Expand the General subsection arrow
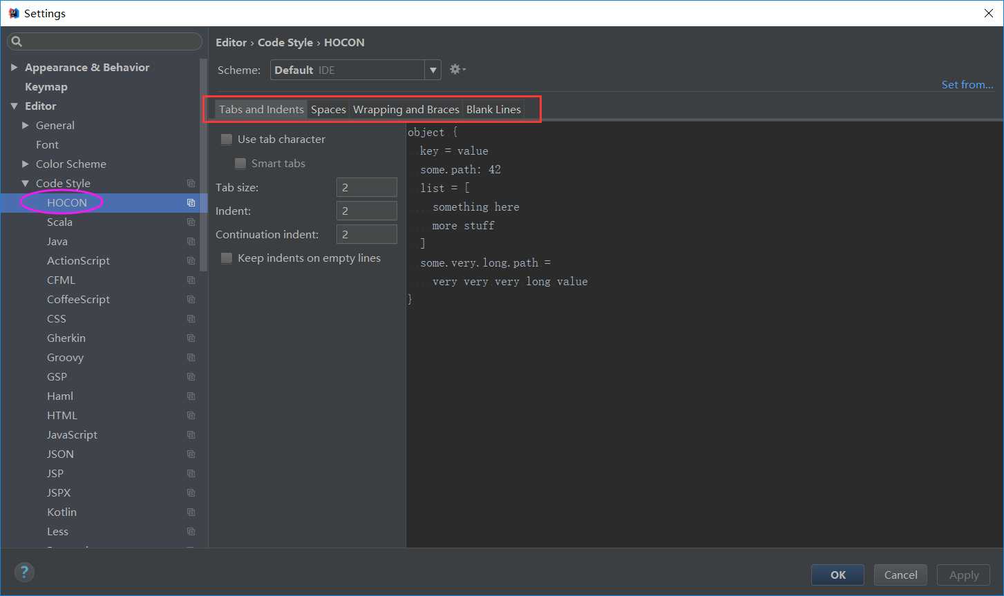This screenshot has width=1004, height=596. coord(25,125)
